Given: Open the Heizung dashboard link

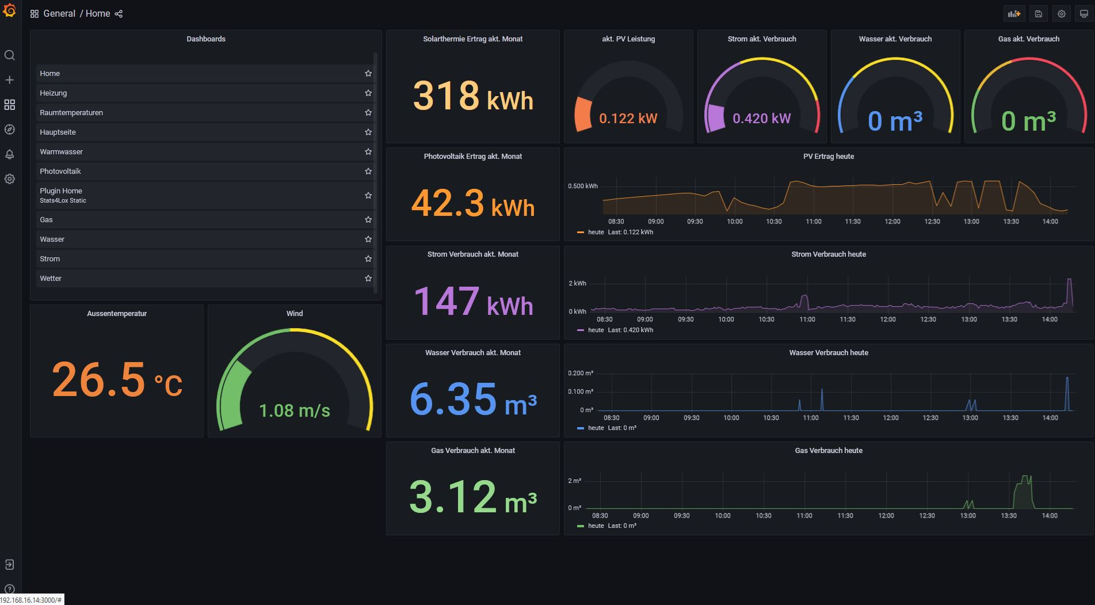Looking at the screenshot, I should pos(53,93).
